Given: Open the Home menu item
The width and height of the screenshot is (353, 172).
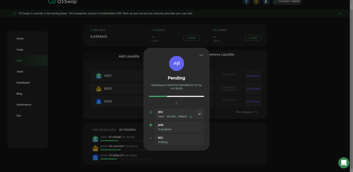Looking at the screenshot, I should click(20, 39).
